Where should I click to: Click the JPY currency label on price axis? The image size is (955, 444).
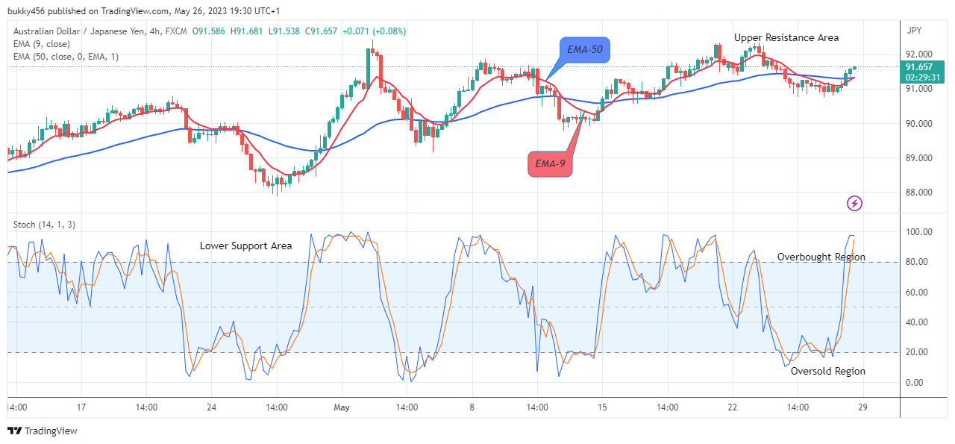click(x=915, y=31)
